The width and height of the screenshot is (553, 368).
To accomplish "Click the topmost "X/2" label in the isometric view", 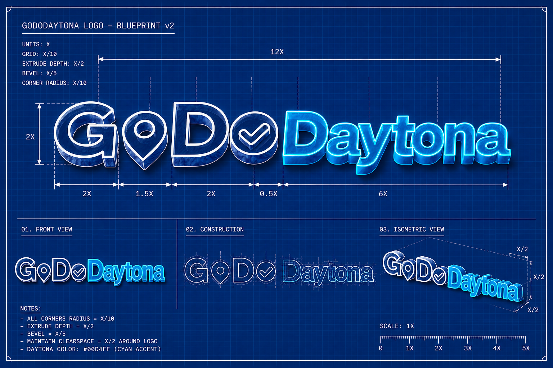I will click(522, 249).
